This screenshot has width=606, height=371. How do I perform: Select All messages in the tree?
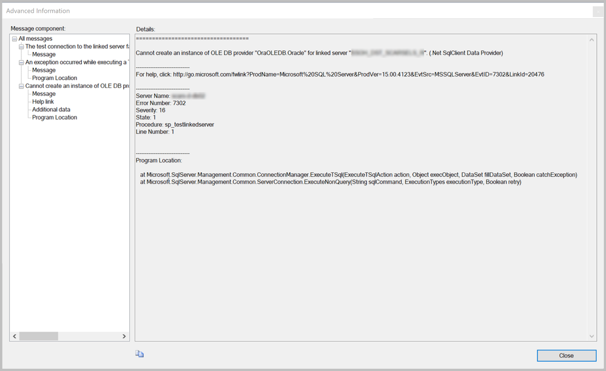(x=35, y=39)
